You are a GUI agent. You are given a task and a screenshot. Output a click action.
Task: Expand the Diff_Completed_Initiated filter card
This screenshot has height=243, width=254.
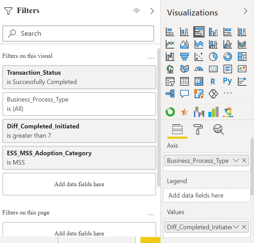(x=79, y=131)
